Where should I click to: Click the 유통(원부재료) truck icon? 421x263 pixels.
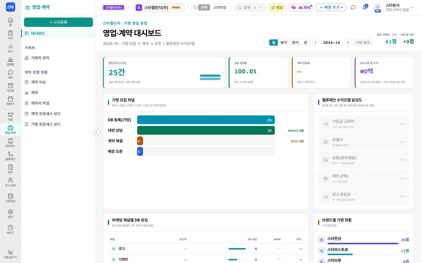click(325, 160)
